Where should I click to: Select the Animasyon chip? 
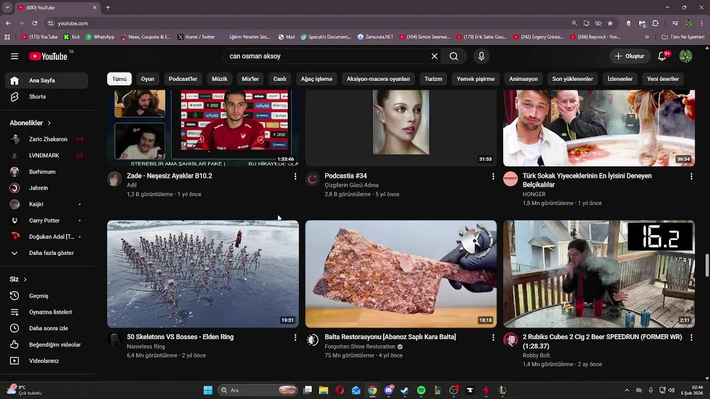[x=524, y=79]
